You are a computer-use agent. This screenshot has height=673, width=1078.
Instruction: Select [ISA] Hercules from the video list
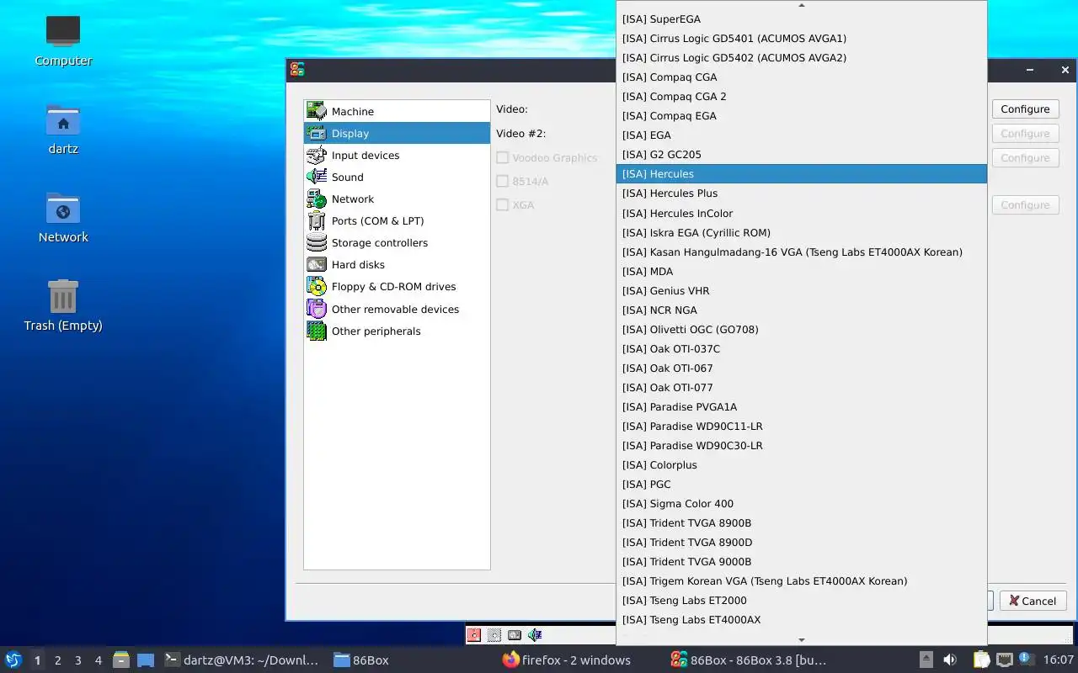click(802, 173)
